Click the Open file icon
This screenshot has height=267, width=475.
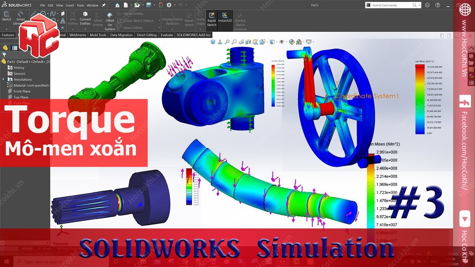pyautogui.click(x=137, y=5)
